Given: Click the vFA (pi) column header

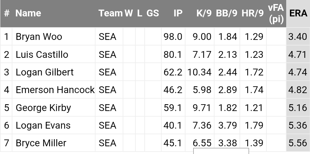Looking at the screenshot, I should [276, 13].
